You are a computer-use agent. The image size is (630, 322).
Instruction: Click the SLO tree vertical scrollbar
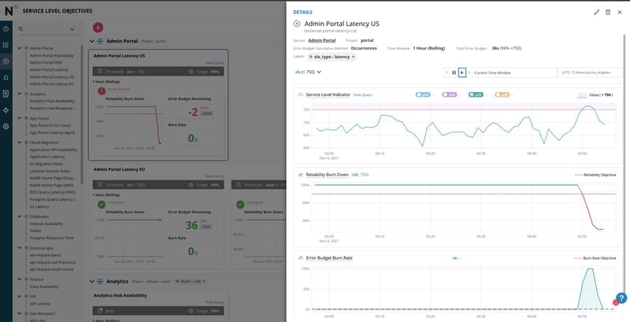[82, 117]
